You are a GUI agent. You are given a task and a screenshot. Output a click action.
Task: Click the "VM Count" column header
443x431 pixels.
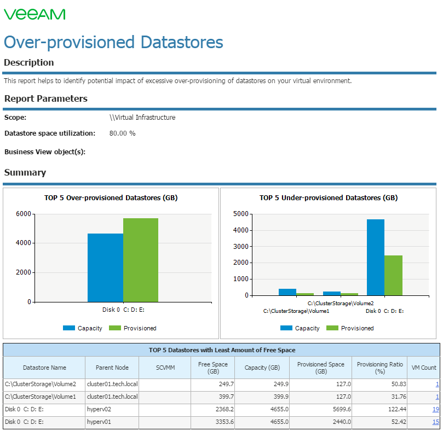[424, 368]
